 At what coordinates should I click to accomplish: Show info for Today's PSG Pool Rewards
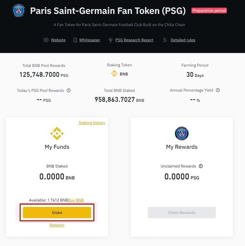coord(69,90)
